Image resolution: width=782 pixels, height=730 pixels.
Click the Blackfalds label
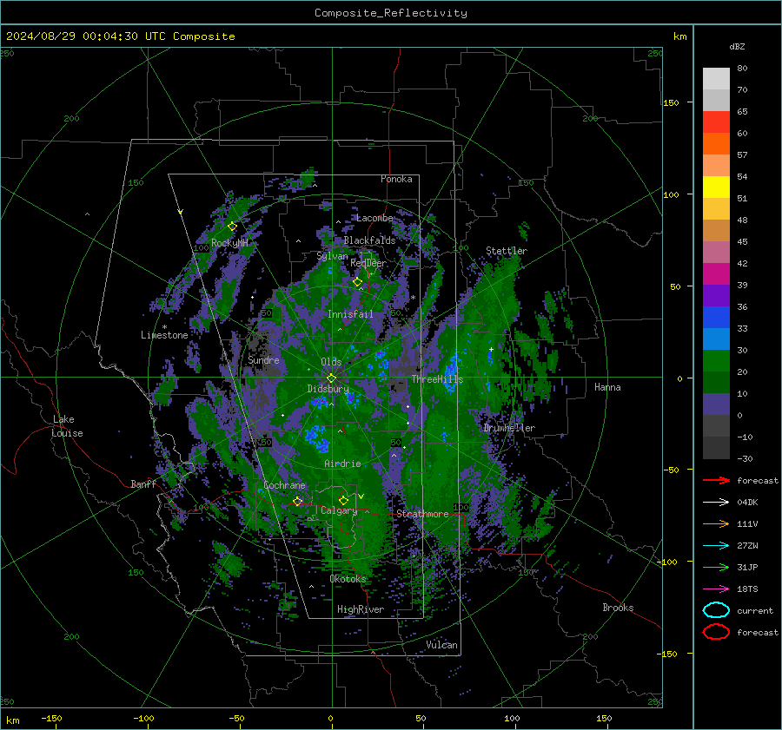click(369, 240)
